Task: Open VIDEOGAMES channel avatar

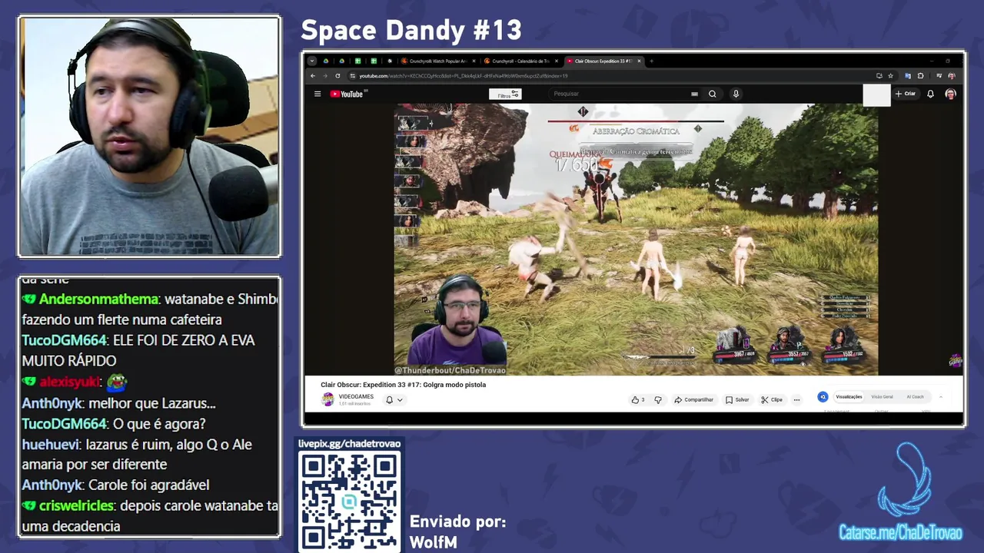Action: [327, 399]
